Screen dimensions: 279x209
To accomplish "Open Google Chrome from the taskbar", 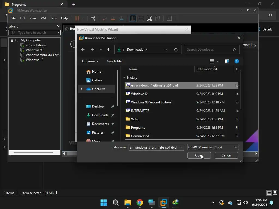I will click(140, 202).
